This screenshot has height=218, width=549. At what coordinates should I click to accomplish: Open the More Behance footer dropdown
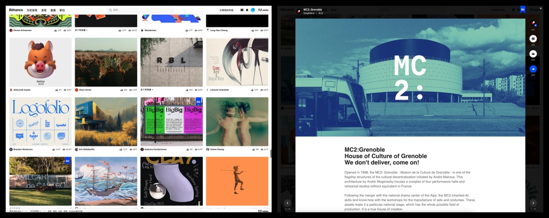click(x=16, y=211)
